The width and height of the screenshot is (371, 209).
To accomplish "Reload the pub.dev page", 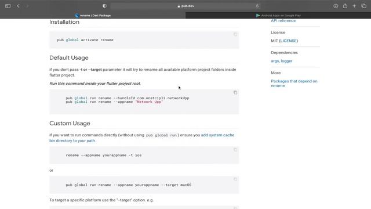I will [257, 6].
